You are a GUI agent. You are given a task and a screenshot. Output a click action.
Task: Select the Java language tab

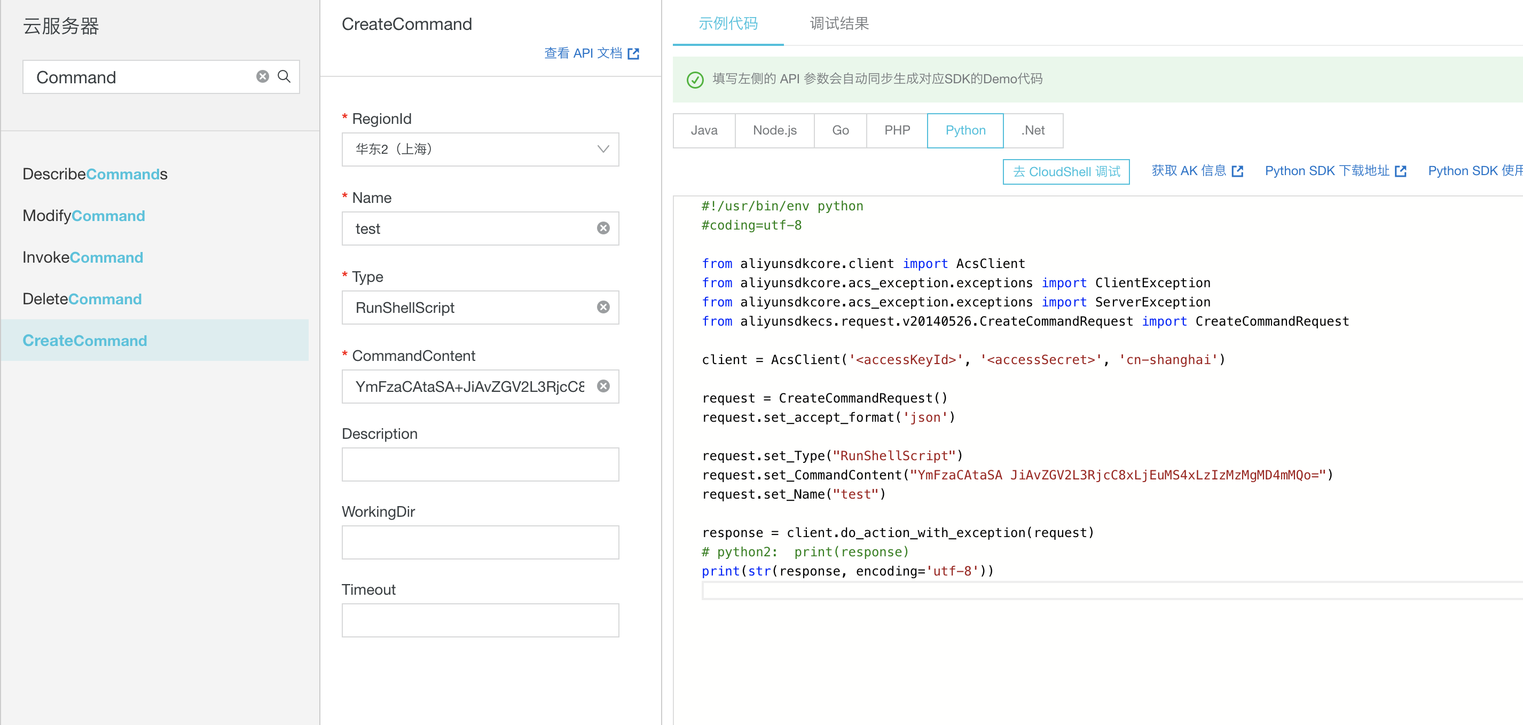tap(704, 131)
